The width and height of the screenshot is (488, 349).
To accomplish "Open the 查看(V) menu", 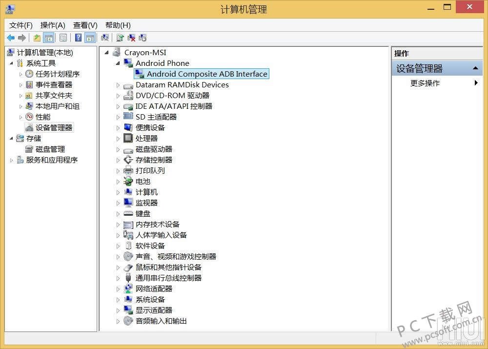I will point(85,25).
